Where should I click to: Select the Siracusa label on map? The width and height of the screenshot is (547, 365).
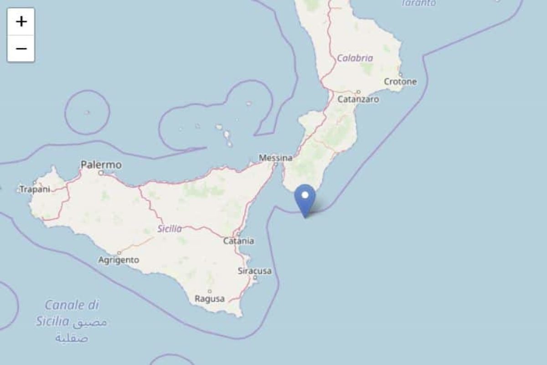pyautogui.click(x=255, y=271)
